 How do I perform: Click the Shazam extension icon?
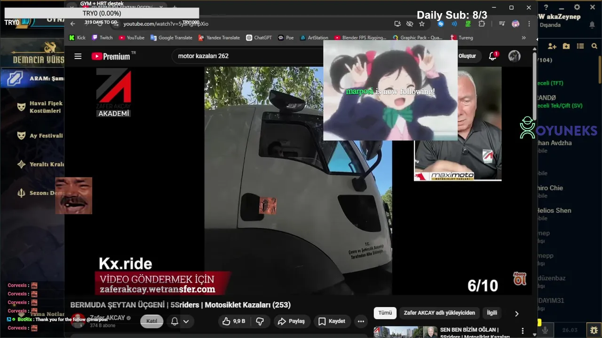[x=441, y=23]
